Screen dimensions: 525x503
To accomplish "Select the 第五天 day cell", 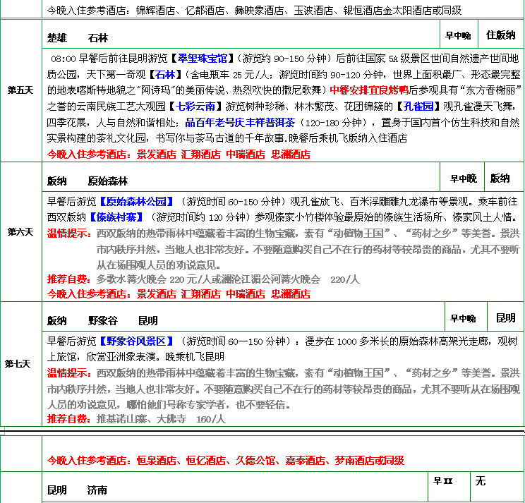I will [20, 90].
